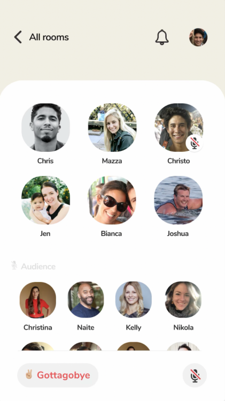The width and height of the screenshot is (225, 401).
Task: Tap Kelly's audience avatar
Action: coord(134,300)
